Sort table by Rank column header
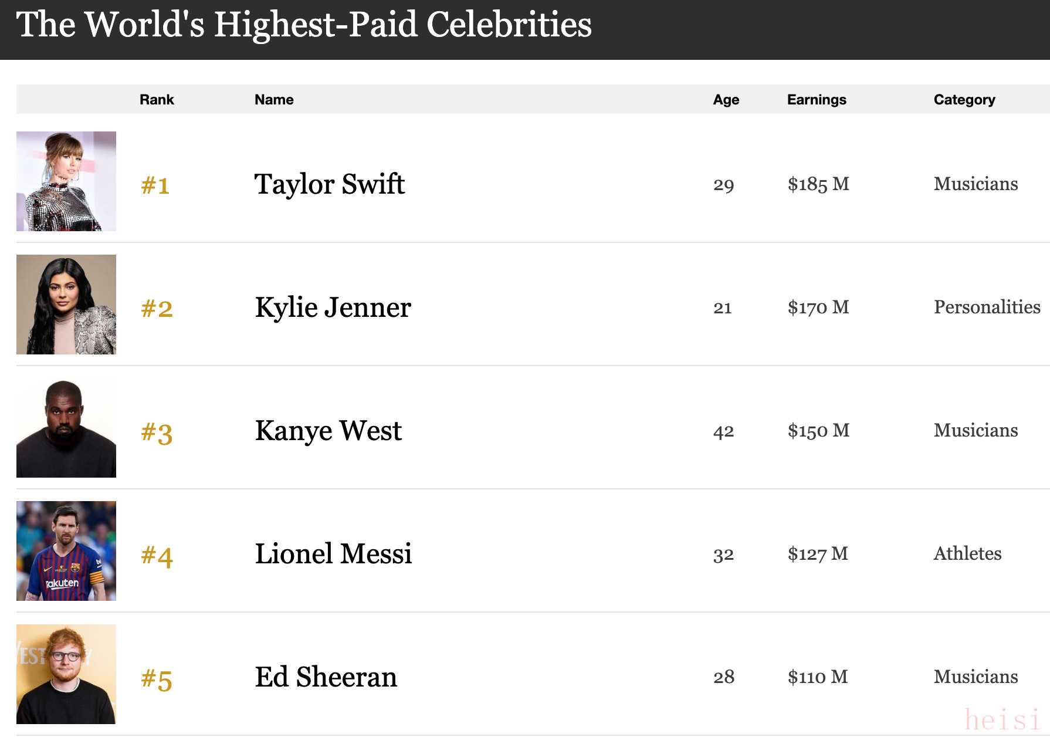1050x737 pixels. [x=157, y=100]
